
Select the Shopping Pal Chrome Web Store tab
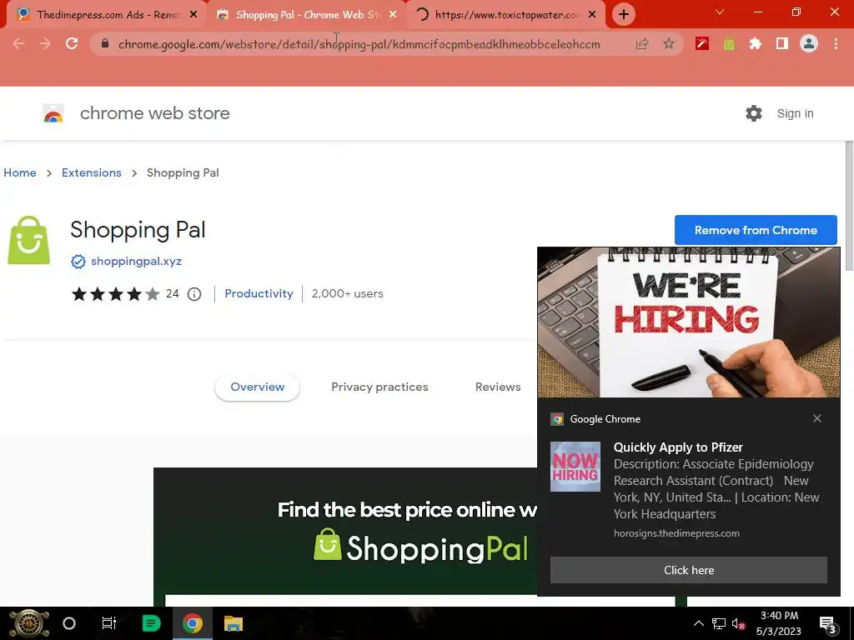306,15
